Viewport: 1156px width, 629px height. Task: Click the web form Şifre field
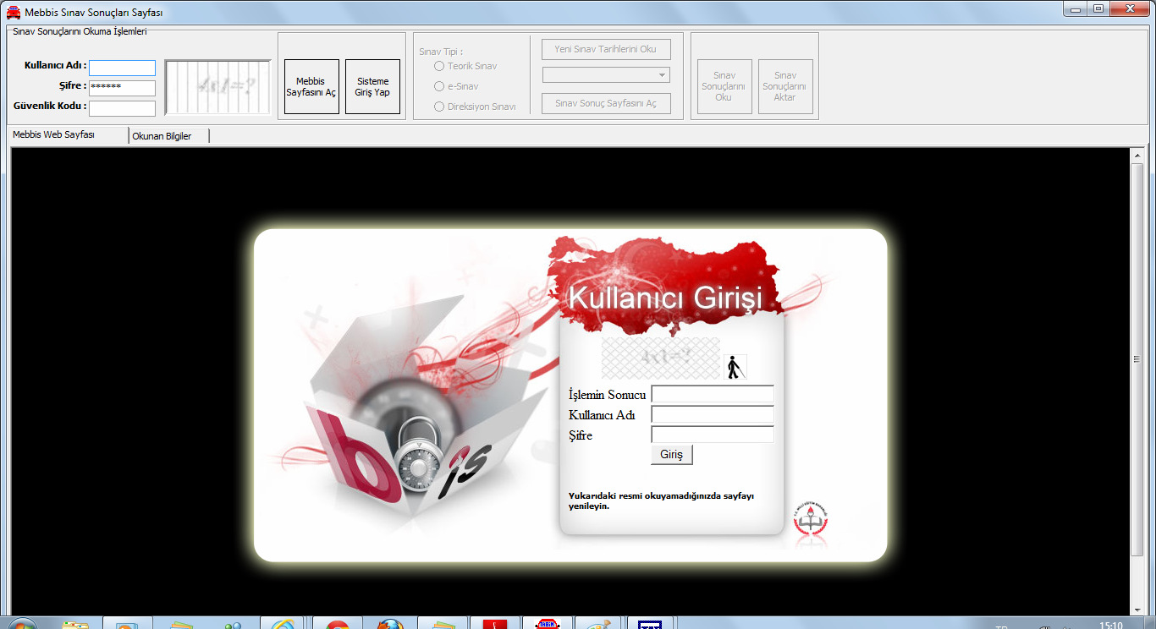(x=713, y=435)
